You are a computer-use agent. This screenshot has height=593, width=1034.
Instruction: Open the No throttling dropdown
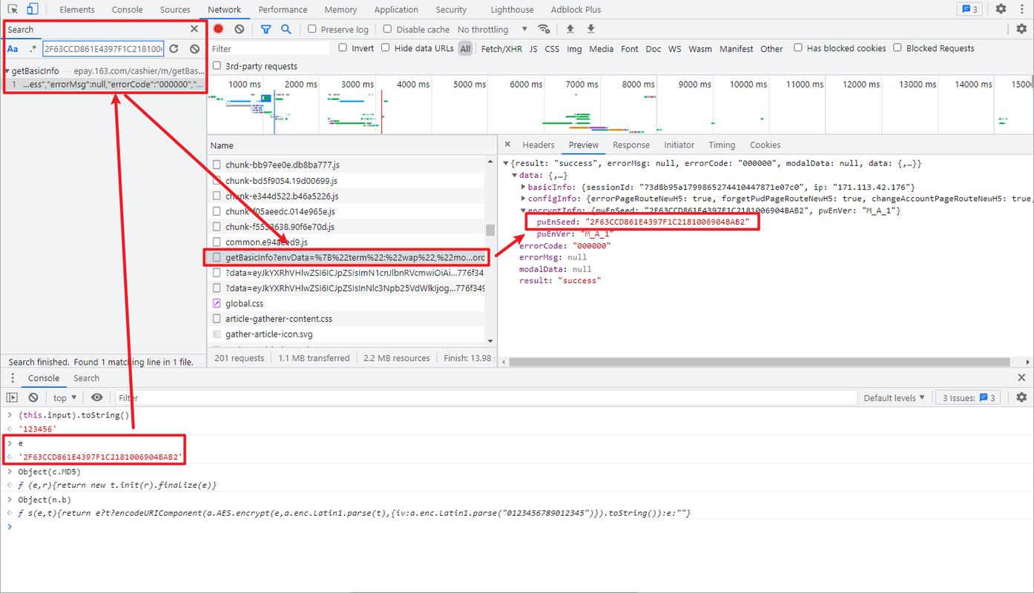pyautogui.click(x=493, y=29)
